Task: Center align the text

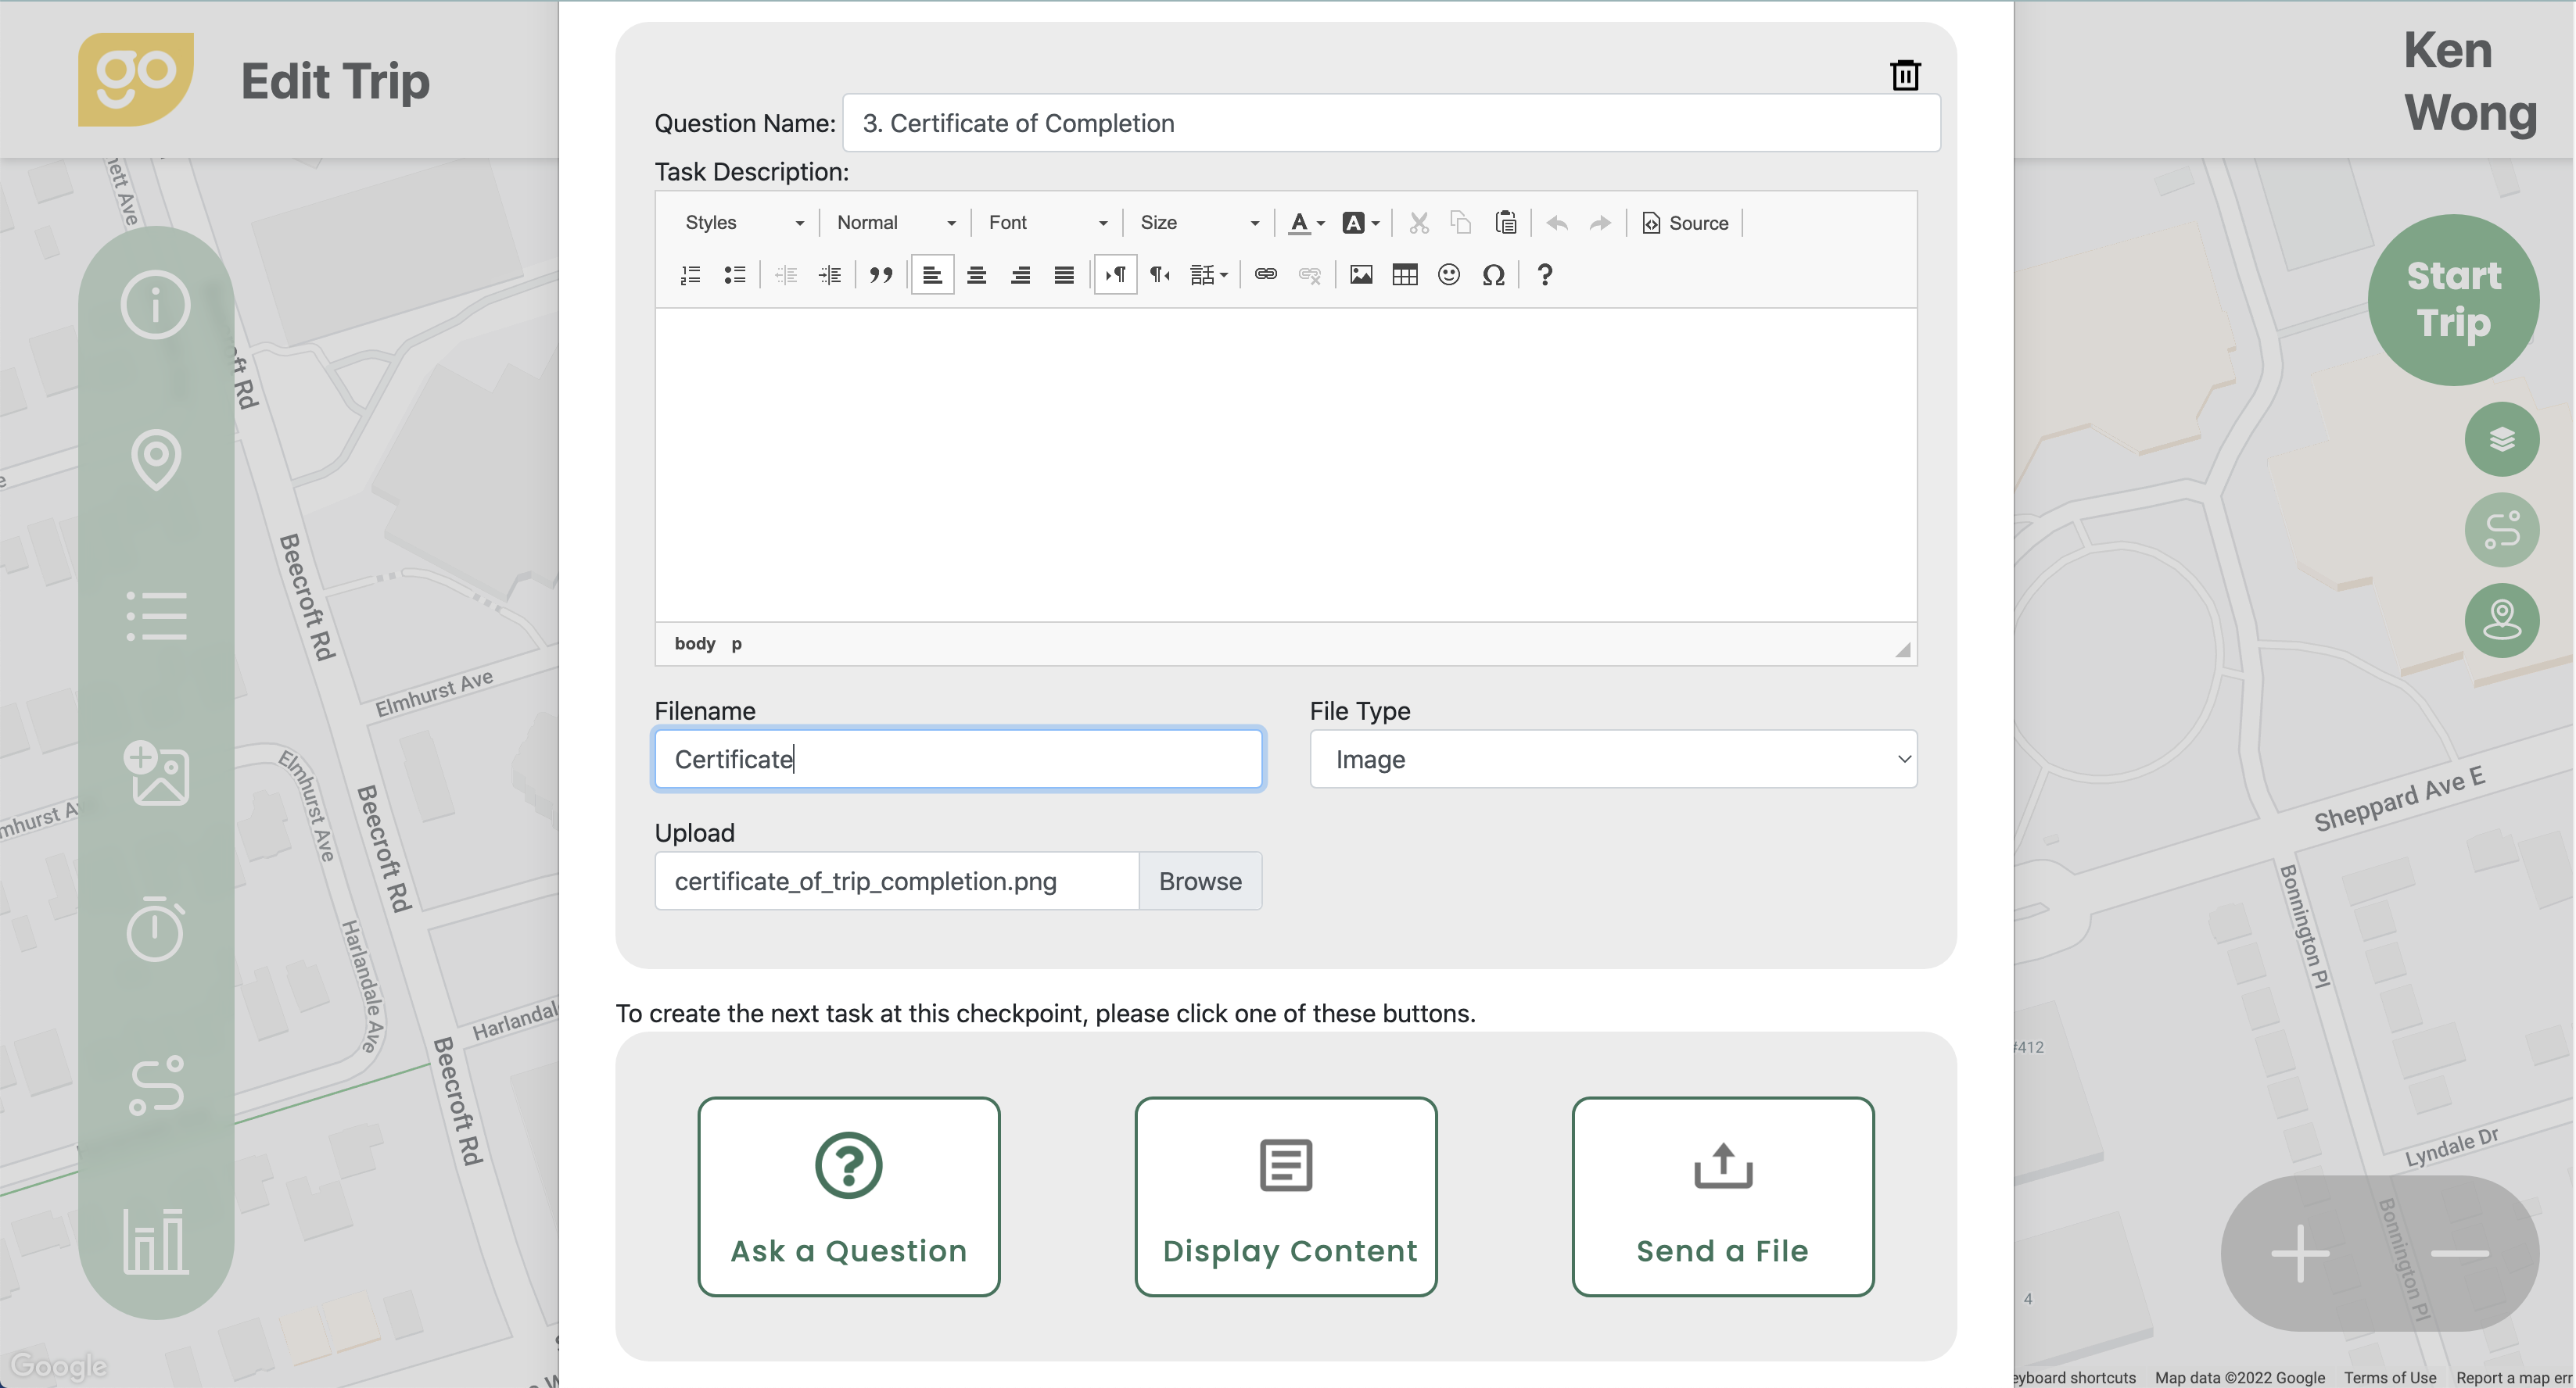Action: point(976,275)
